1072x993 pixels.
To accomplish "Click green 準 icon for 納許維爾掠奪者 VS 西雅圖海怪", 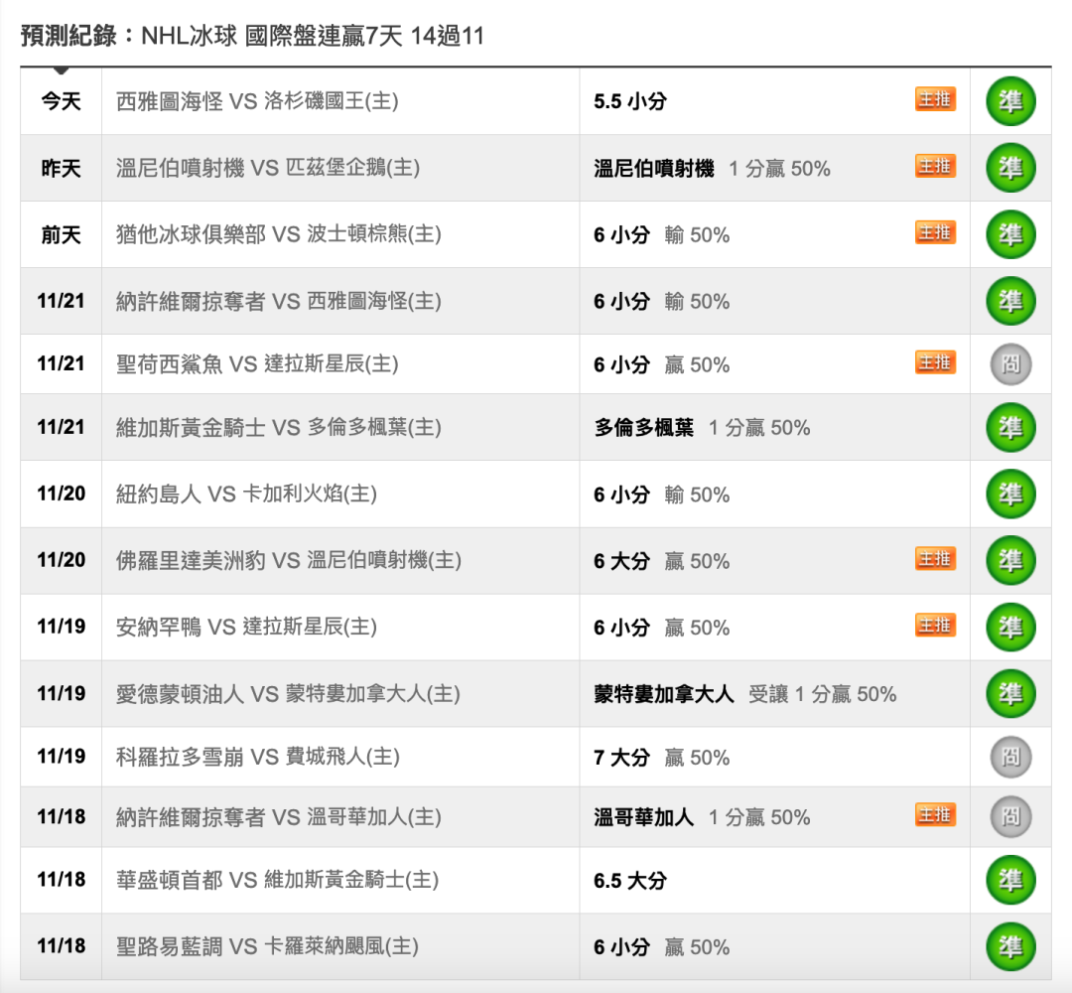I will pyautogui.click(x=1010, y=301).
